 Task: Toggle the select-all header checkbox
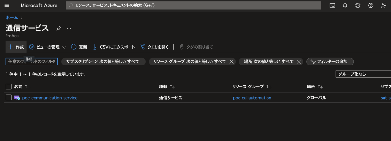click(x=9, y=87)
